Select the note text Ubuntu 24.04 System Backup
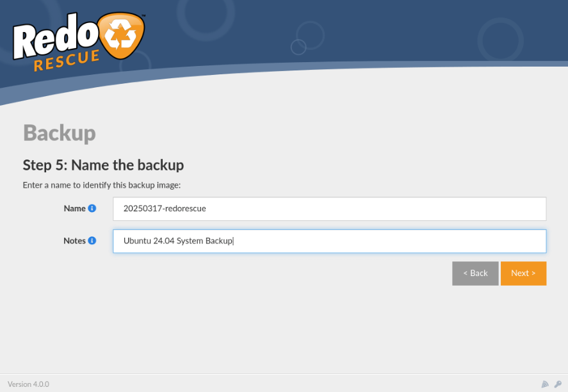The image size is (568, 392). point(178,241)
